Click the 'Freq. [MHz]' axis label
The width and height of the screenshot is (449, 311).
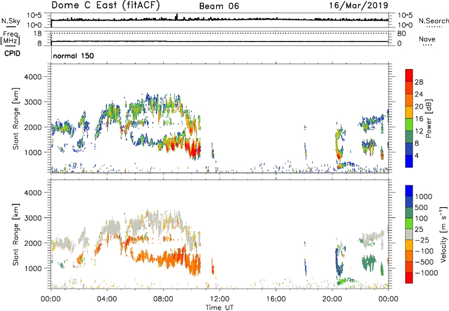(x=10, y=38)
